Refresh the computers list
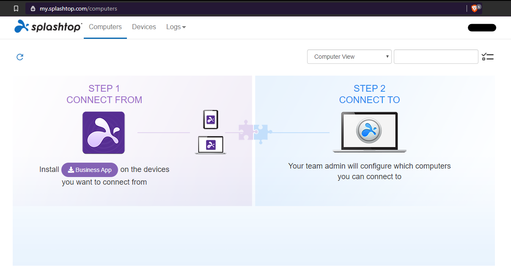Viewport: 511px width, 278px height. click(19, 57)
